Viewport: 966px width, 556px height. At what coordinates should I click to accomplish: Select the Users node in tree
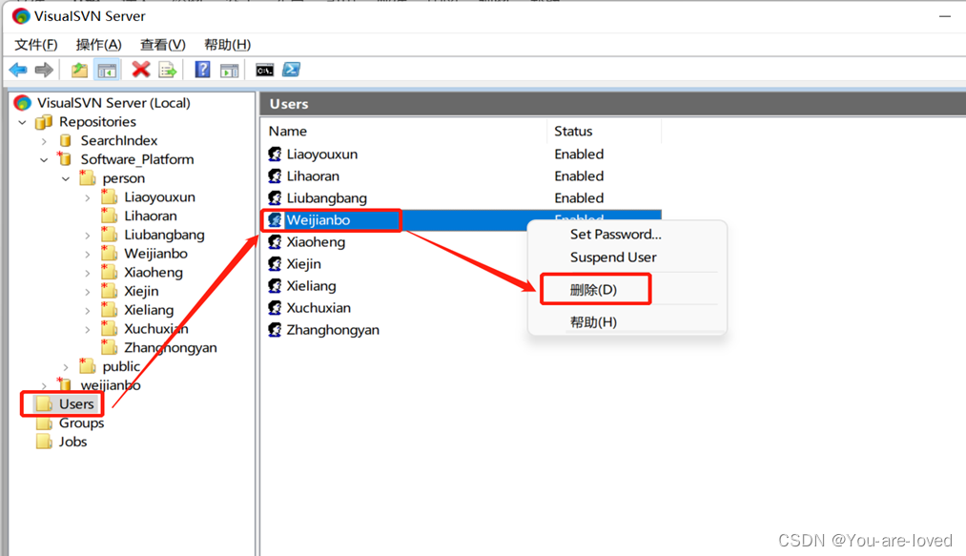point(76,403)
